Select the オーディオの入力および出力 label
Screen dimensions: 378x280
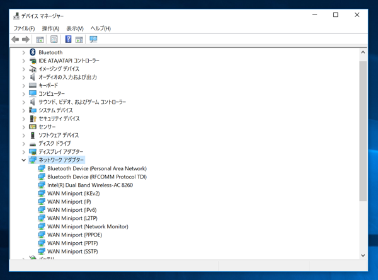[x=68, y=77]
